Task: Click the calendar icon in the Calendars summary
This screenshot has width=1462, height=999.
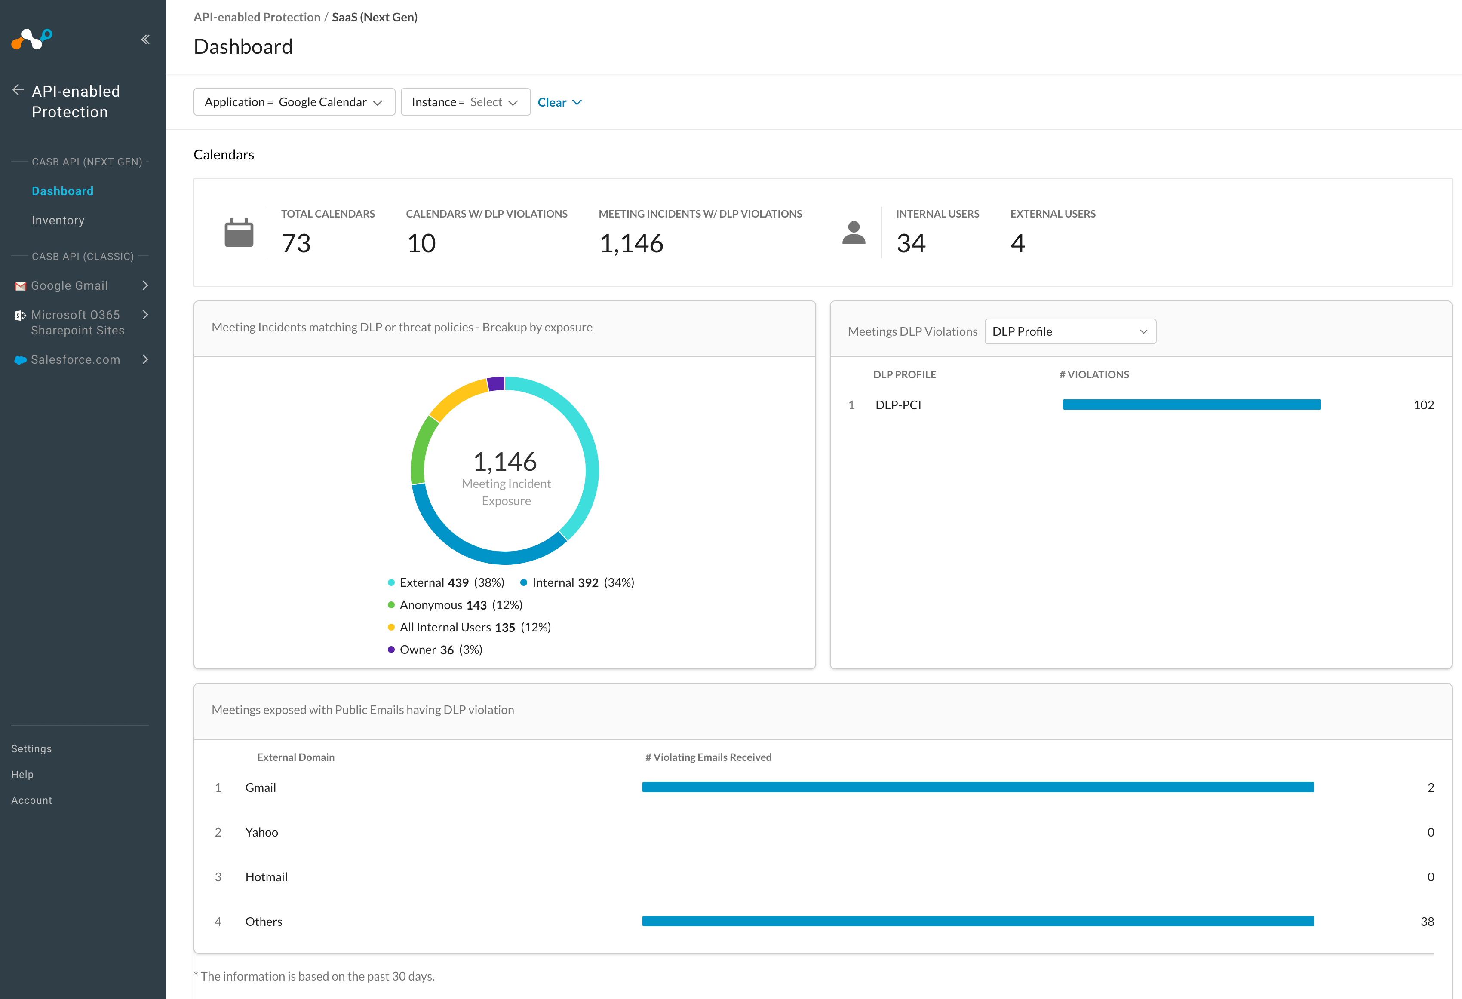Action: [238, 233]
